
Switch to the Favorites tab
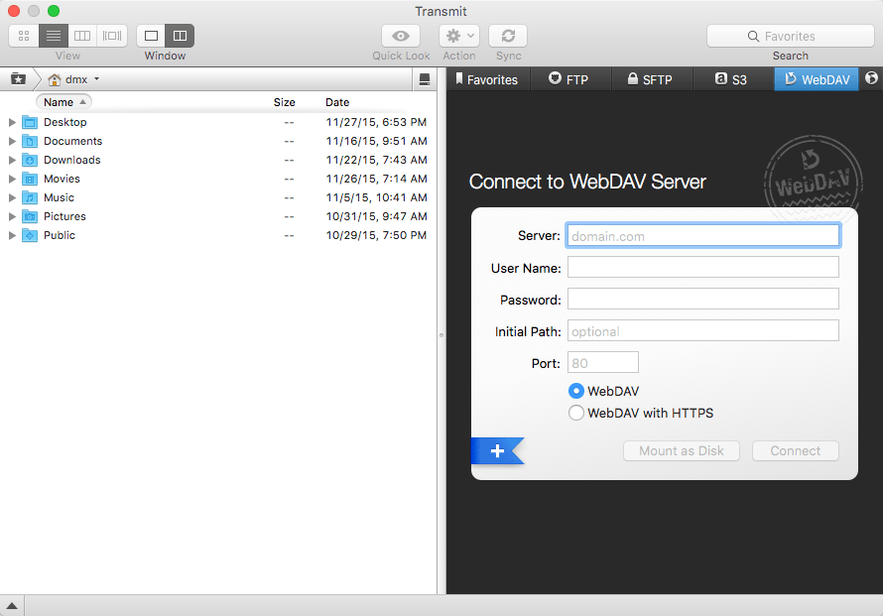point(488,79)
